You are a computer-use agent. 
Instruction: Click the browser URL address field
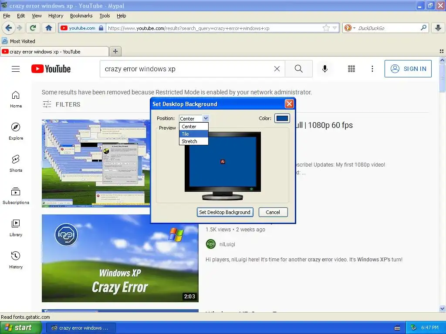click(214, 28)
